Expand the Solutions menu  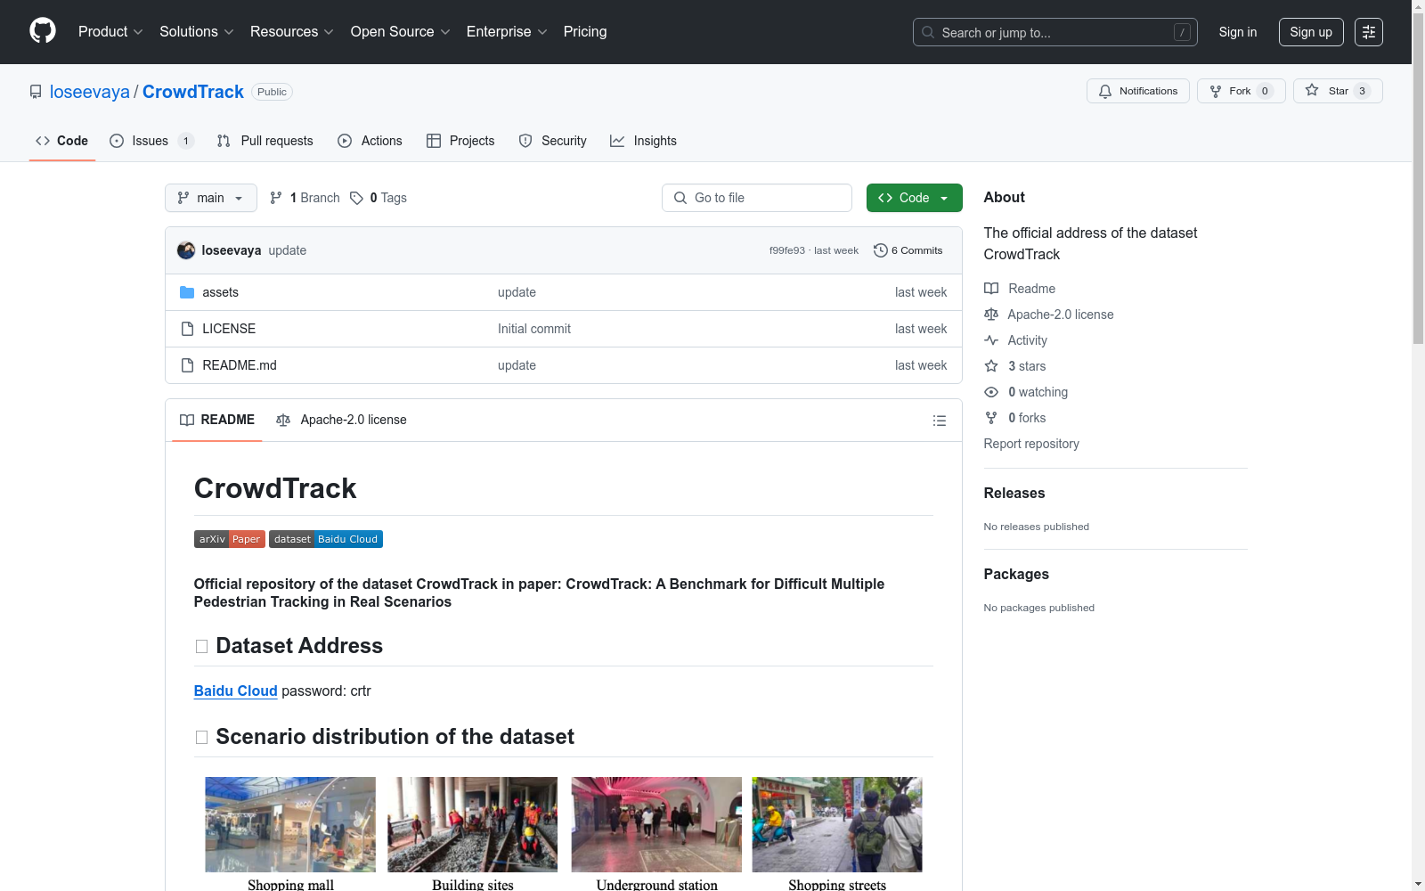pos(197,32)
